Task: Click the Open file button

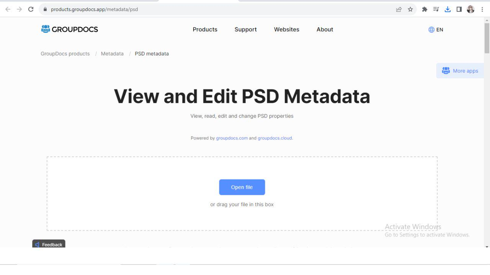Action: pos(242,187)
